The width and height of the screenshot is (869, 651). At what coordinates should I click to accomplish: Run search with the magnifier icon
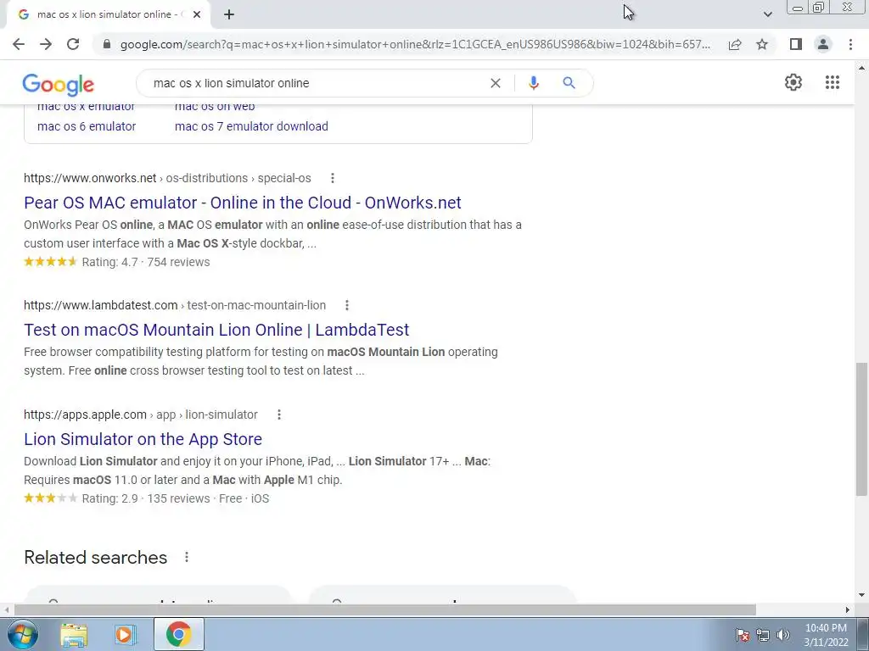point(569,83)
